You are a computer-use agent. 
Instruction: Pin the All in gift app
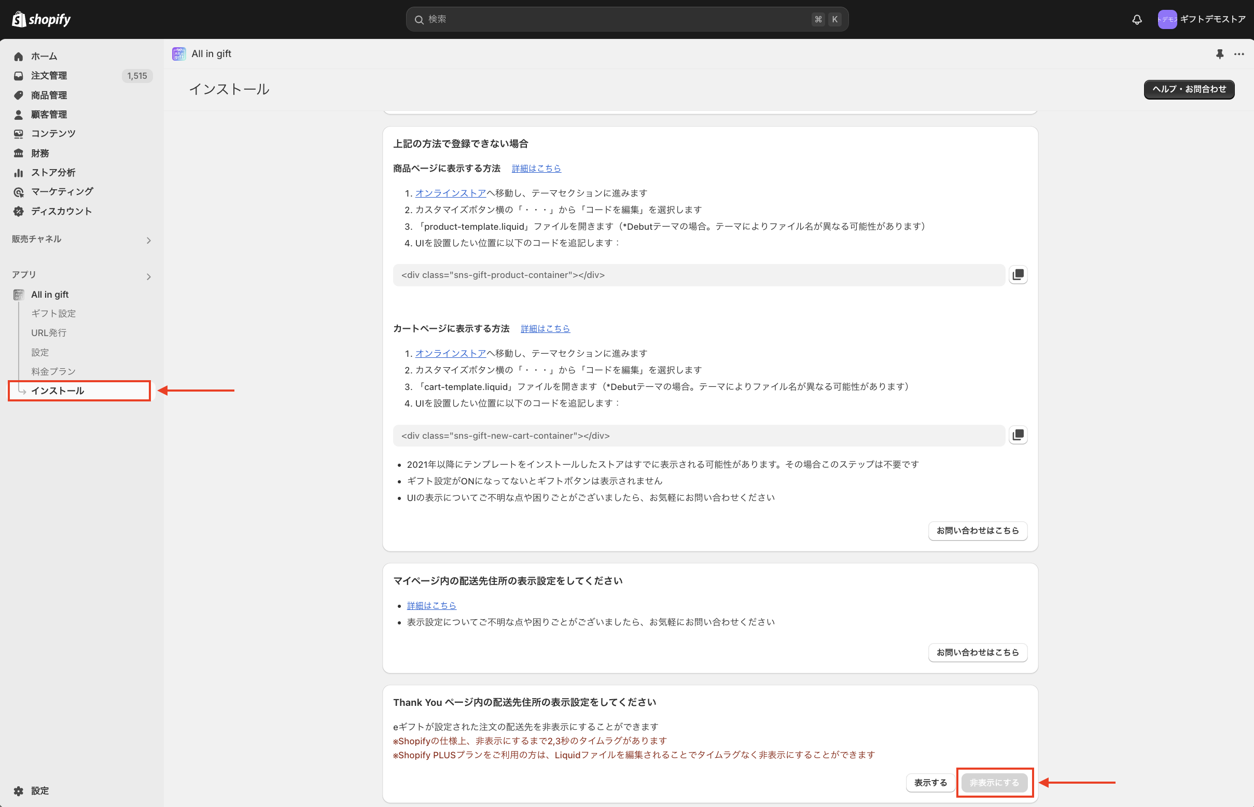click(x=1219, y=54)
